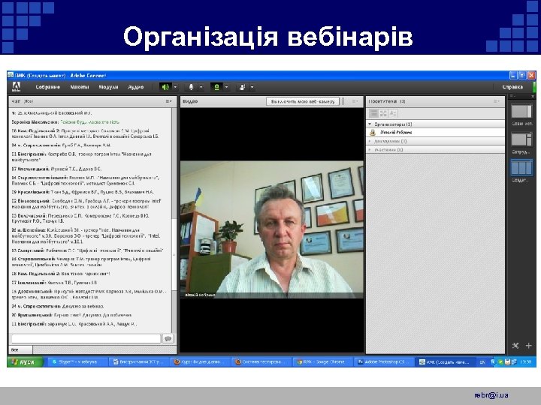Open the Аудио menu
This screenshot has height=405, width=541.
136,87
